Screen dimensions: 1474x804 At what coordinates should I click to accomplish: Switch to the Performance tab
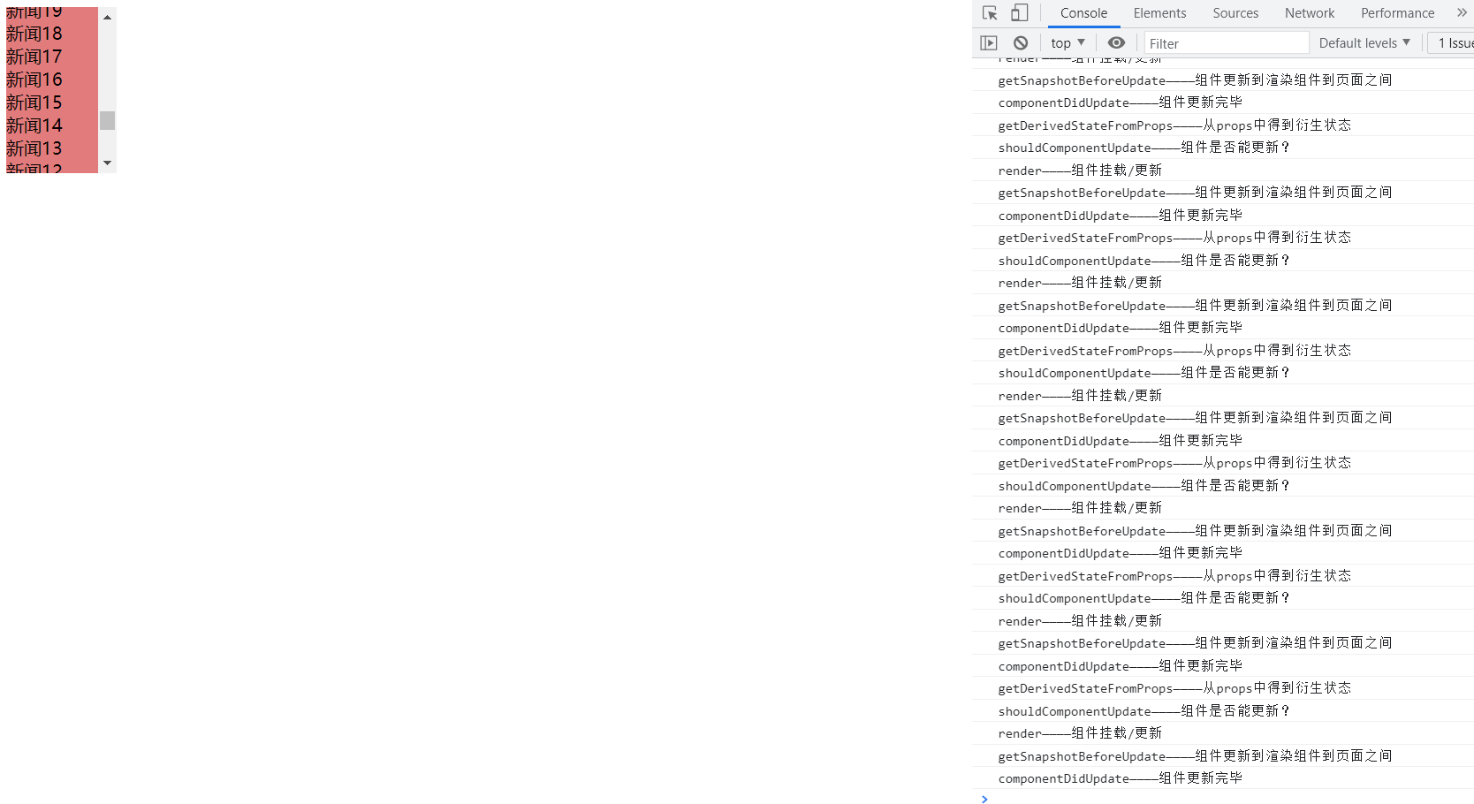(1397, 13)
